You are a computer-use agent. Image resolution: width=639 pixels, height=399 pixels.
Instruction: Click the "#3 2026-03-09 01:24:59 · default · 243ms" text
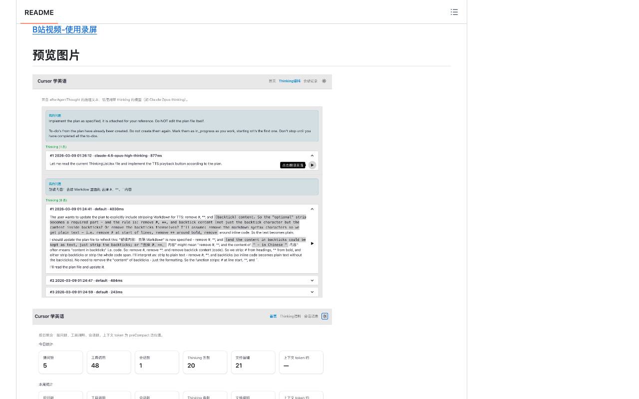86,292
